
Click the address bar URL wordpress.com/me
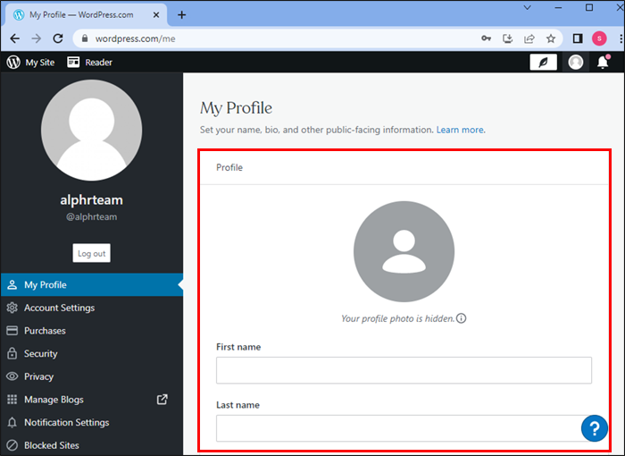coord(135,38)
